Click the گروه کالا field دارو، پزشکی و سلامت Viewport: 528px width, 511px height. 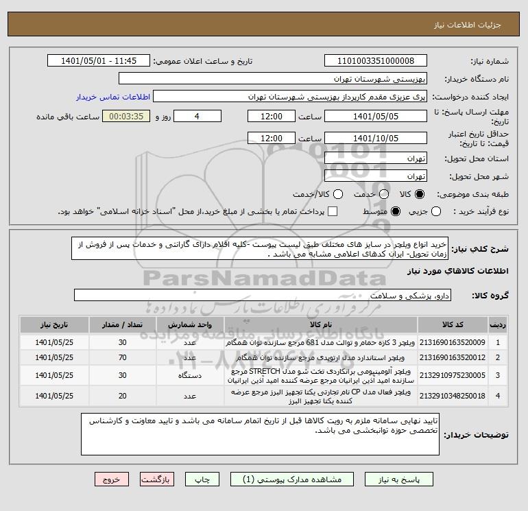click(263, 296)
